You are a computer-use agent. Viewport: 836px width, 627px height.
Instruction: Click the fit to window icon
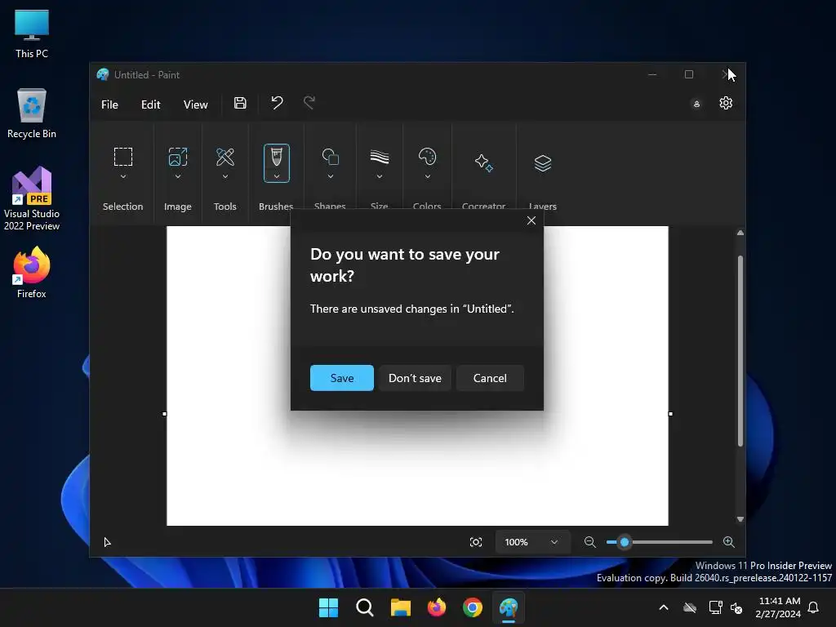(x=476, y=542)
